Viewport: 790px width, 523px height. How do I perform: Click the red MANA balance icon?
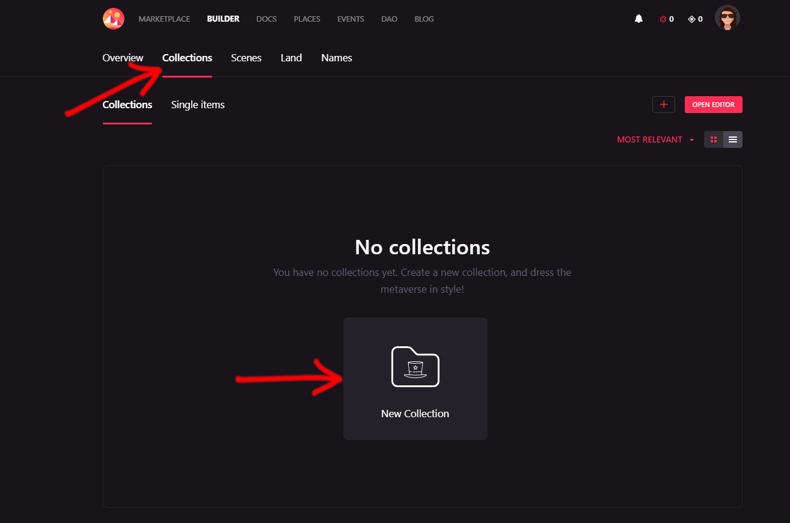coord(663,19)
